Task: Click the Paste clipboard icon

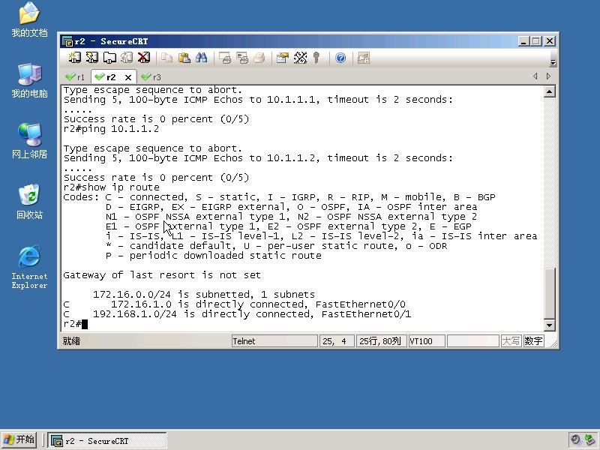Action: pyautogui.click(x=184, y=58)
